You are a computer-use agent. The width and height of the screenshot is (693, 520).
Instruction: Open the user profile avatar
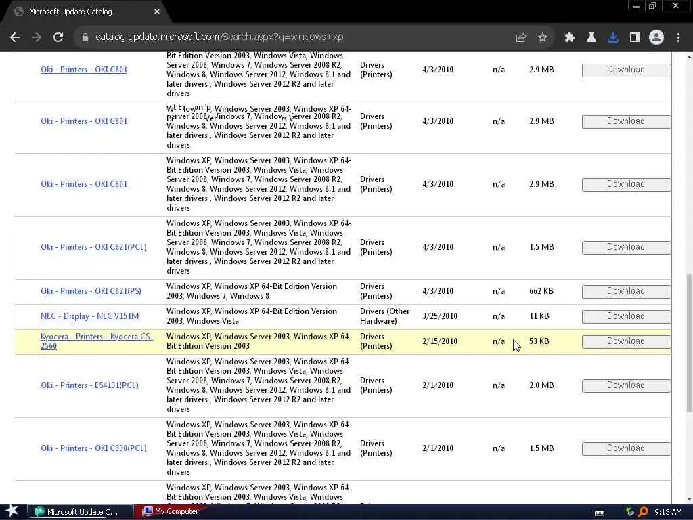pyautogui.click(x=656, y=37)
